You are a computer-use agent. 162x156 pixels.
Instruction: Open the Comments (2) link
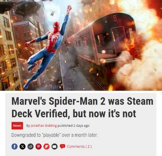click(79, 146)
